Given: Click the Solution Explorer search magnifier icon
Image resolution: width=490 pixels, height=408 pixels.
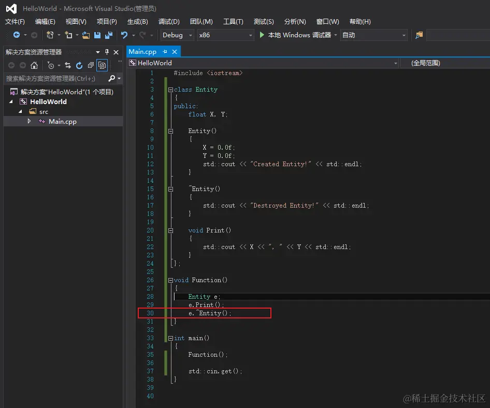Looking at the screenshot, I should [x=111, y=78].
